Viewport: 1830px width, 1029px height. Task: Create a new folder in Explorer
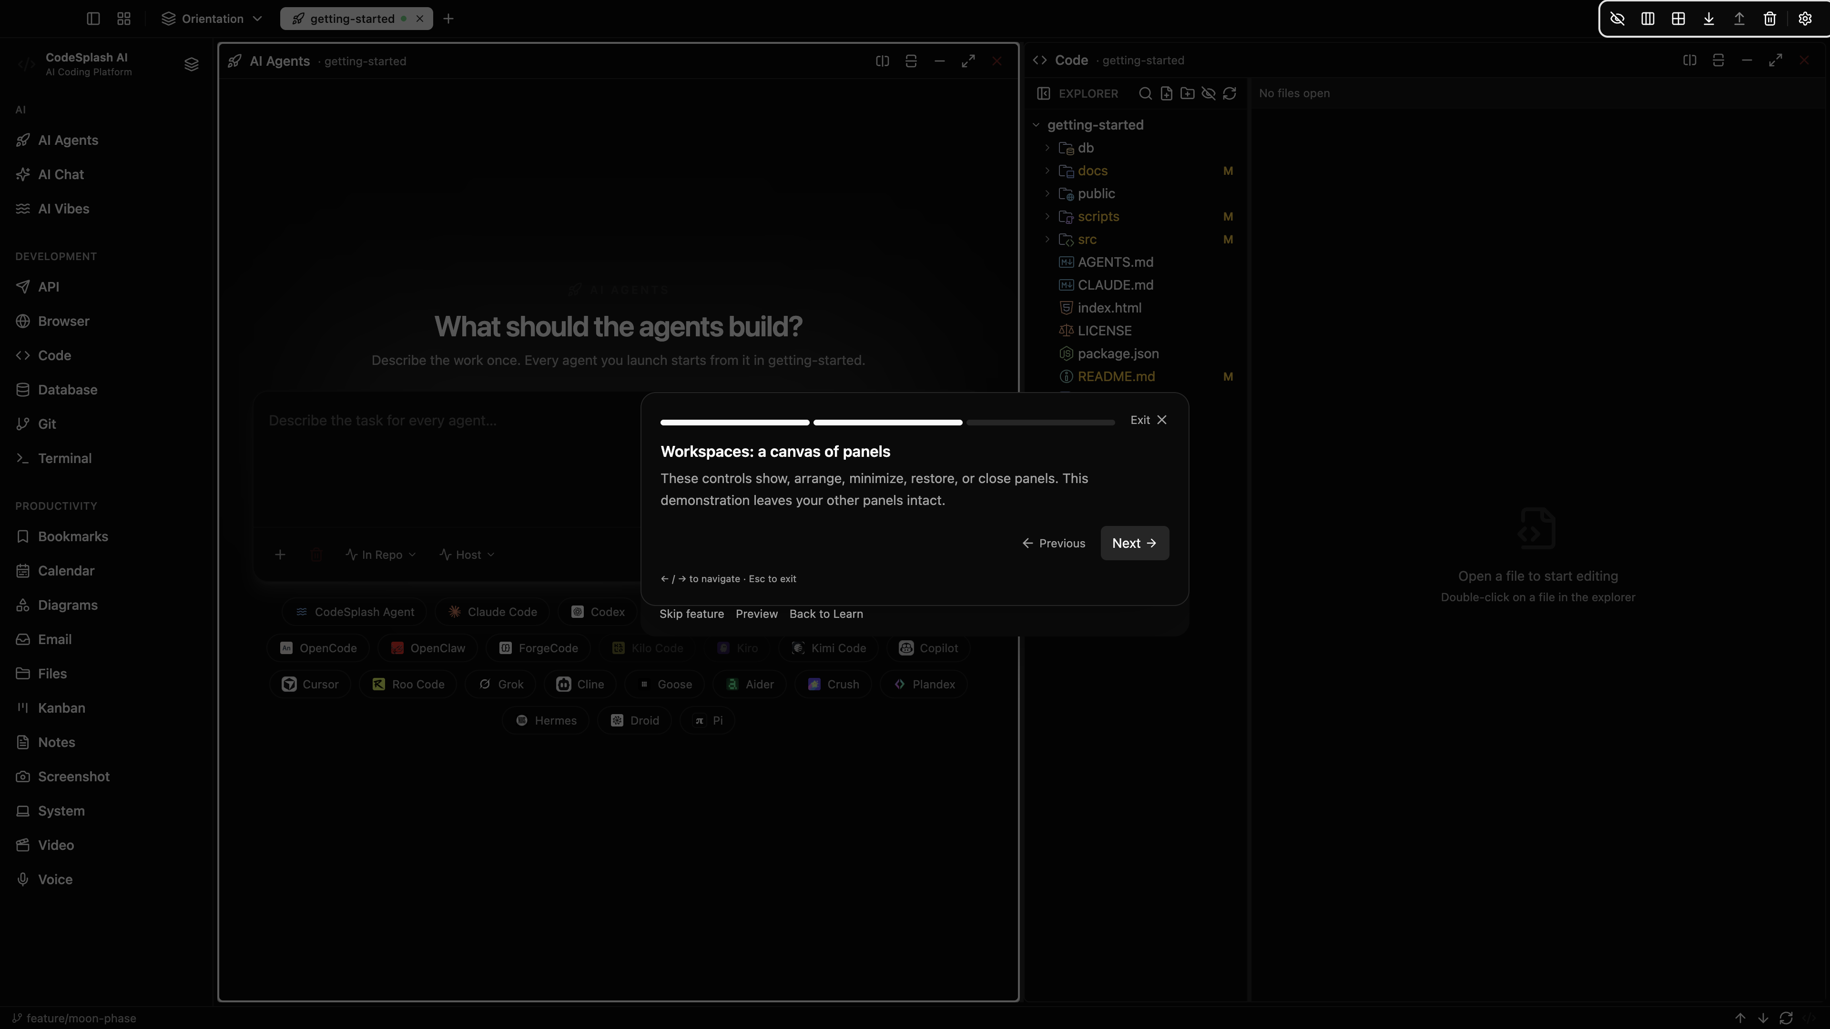click(1187, 94)
